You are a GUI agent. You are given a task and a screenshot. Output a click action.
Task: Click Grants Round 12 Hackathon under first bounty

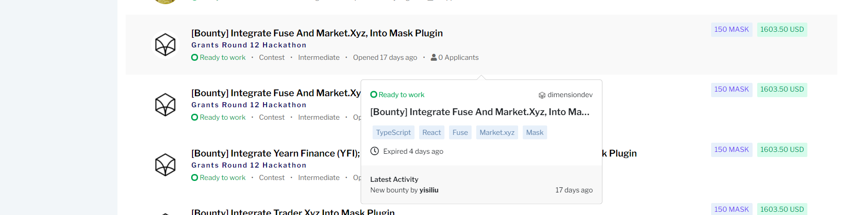click(249, 45)
